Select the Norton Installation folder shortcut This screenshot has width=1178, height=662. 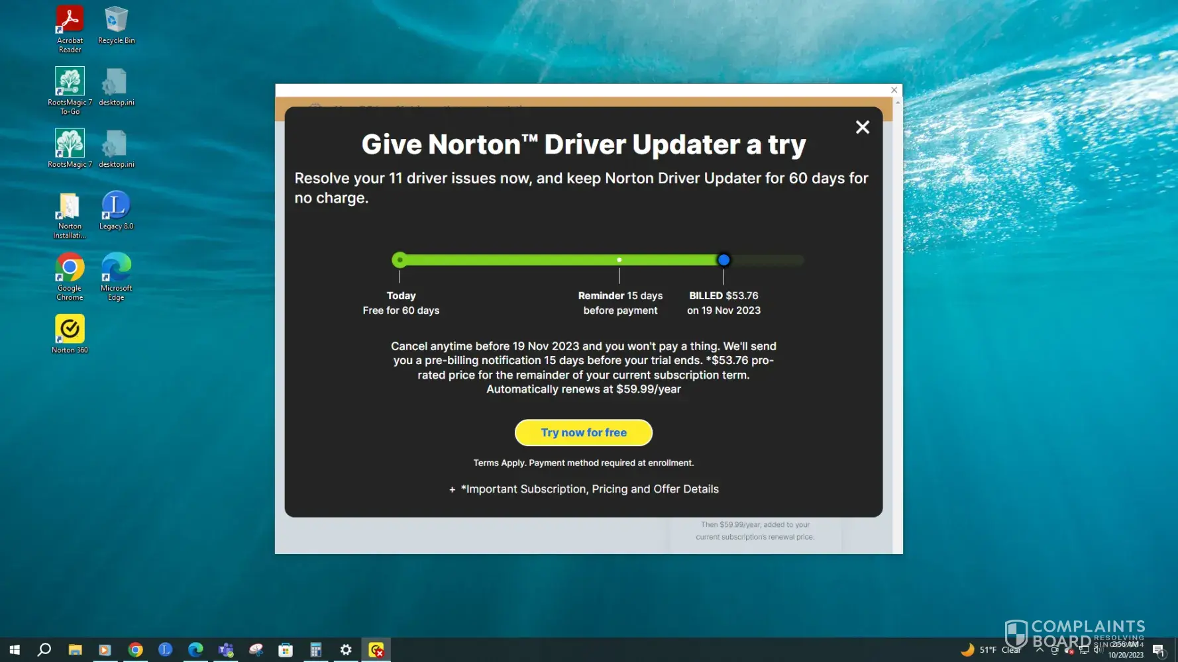tap(70, 216)
